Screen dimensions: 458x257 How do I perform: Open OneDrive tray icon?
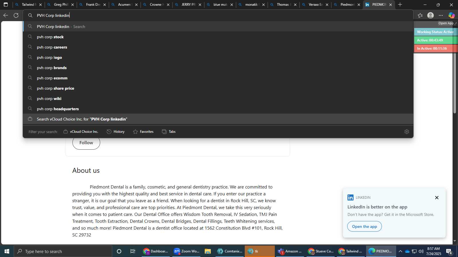pyautogui.click(x=407, y=251)
